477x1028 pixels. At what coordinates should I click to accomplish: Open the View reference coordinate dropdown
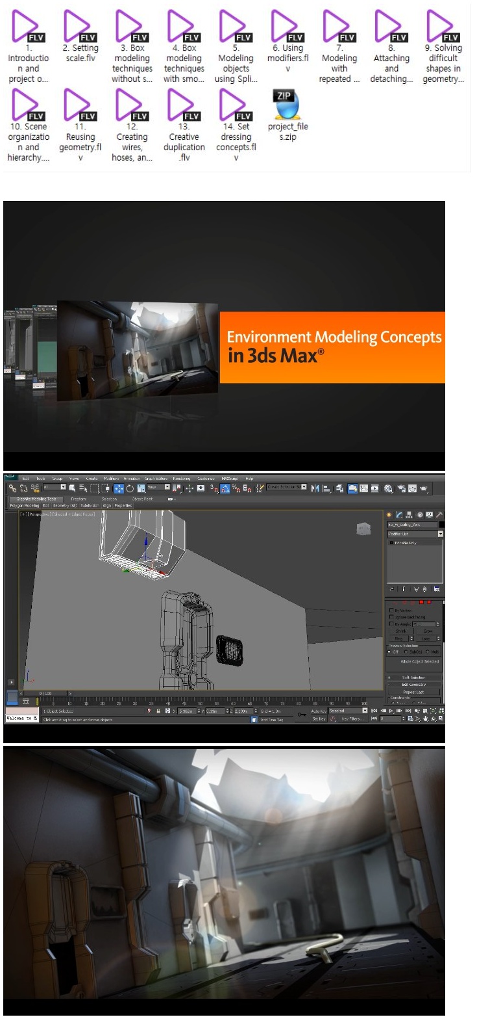[158, 488]
